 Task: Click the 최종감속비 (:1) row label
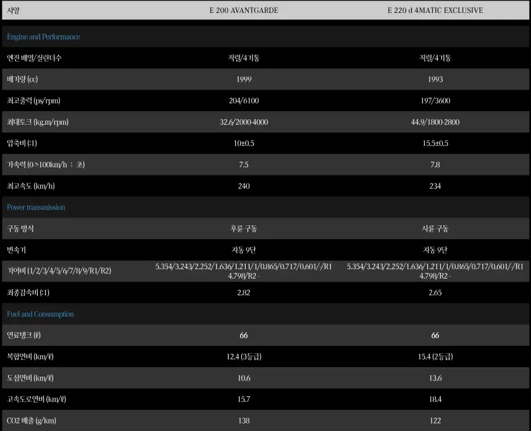pos(28,293)
